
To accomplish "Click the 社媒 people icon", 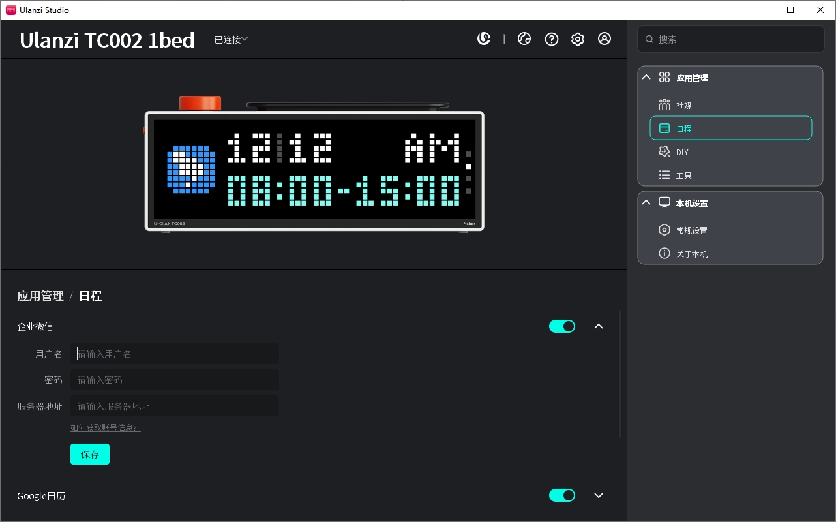I will (664, 104).
